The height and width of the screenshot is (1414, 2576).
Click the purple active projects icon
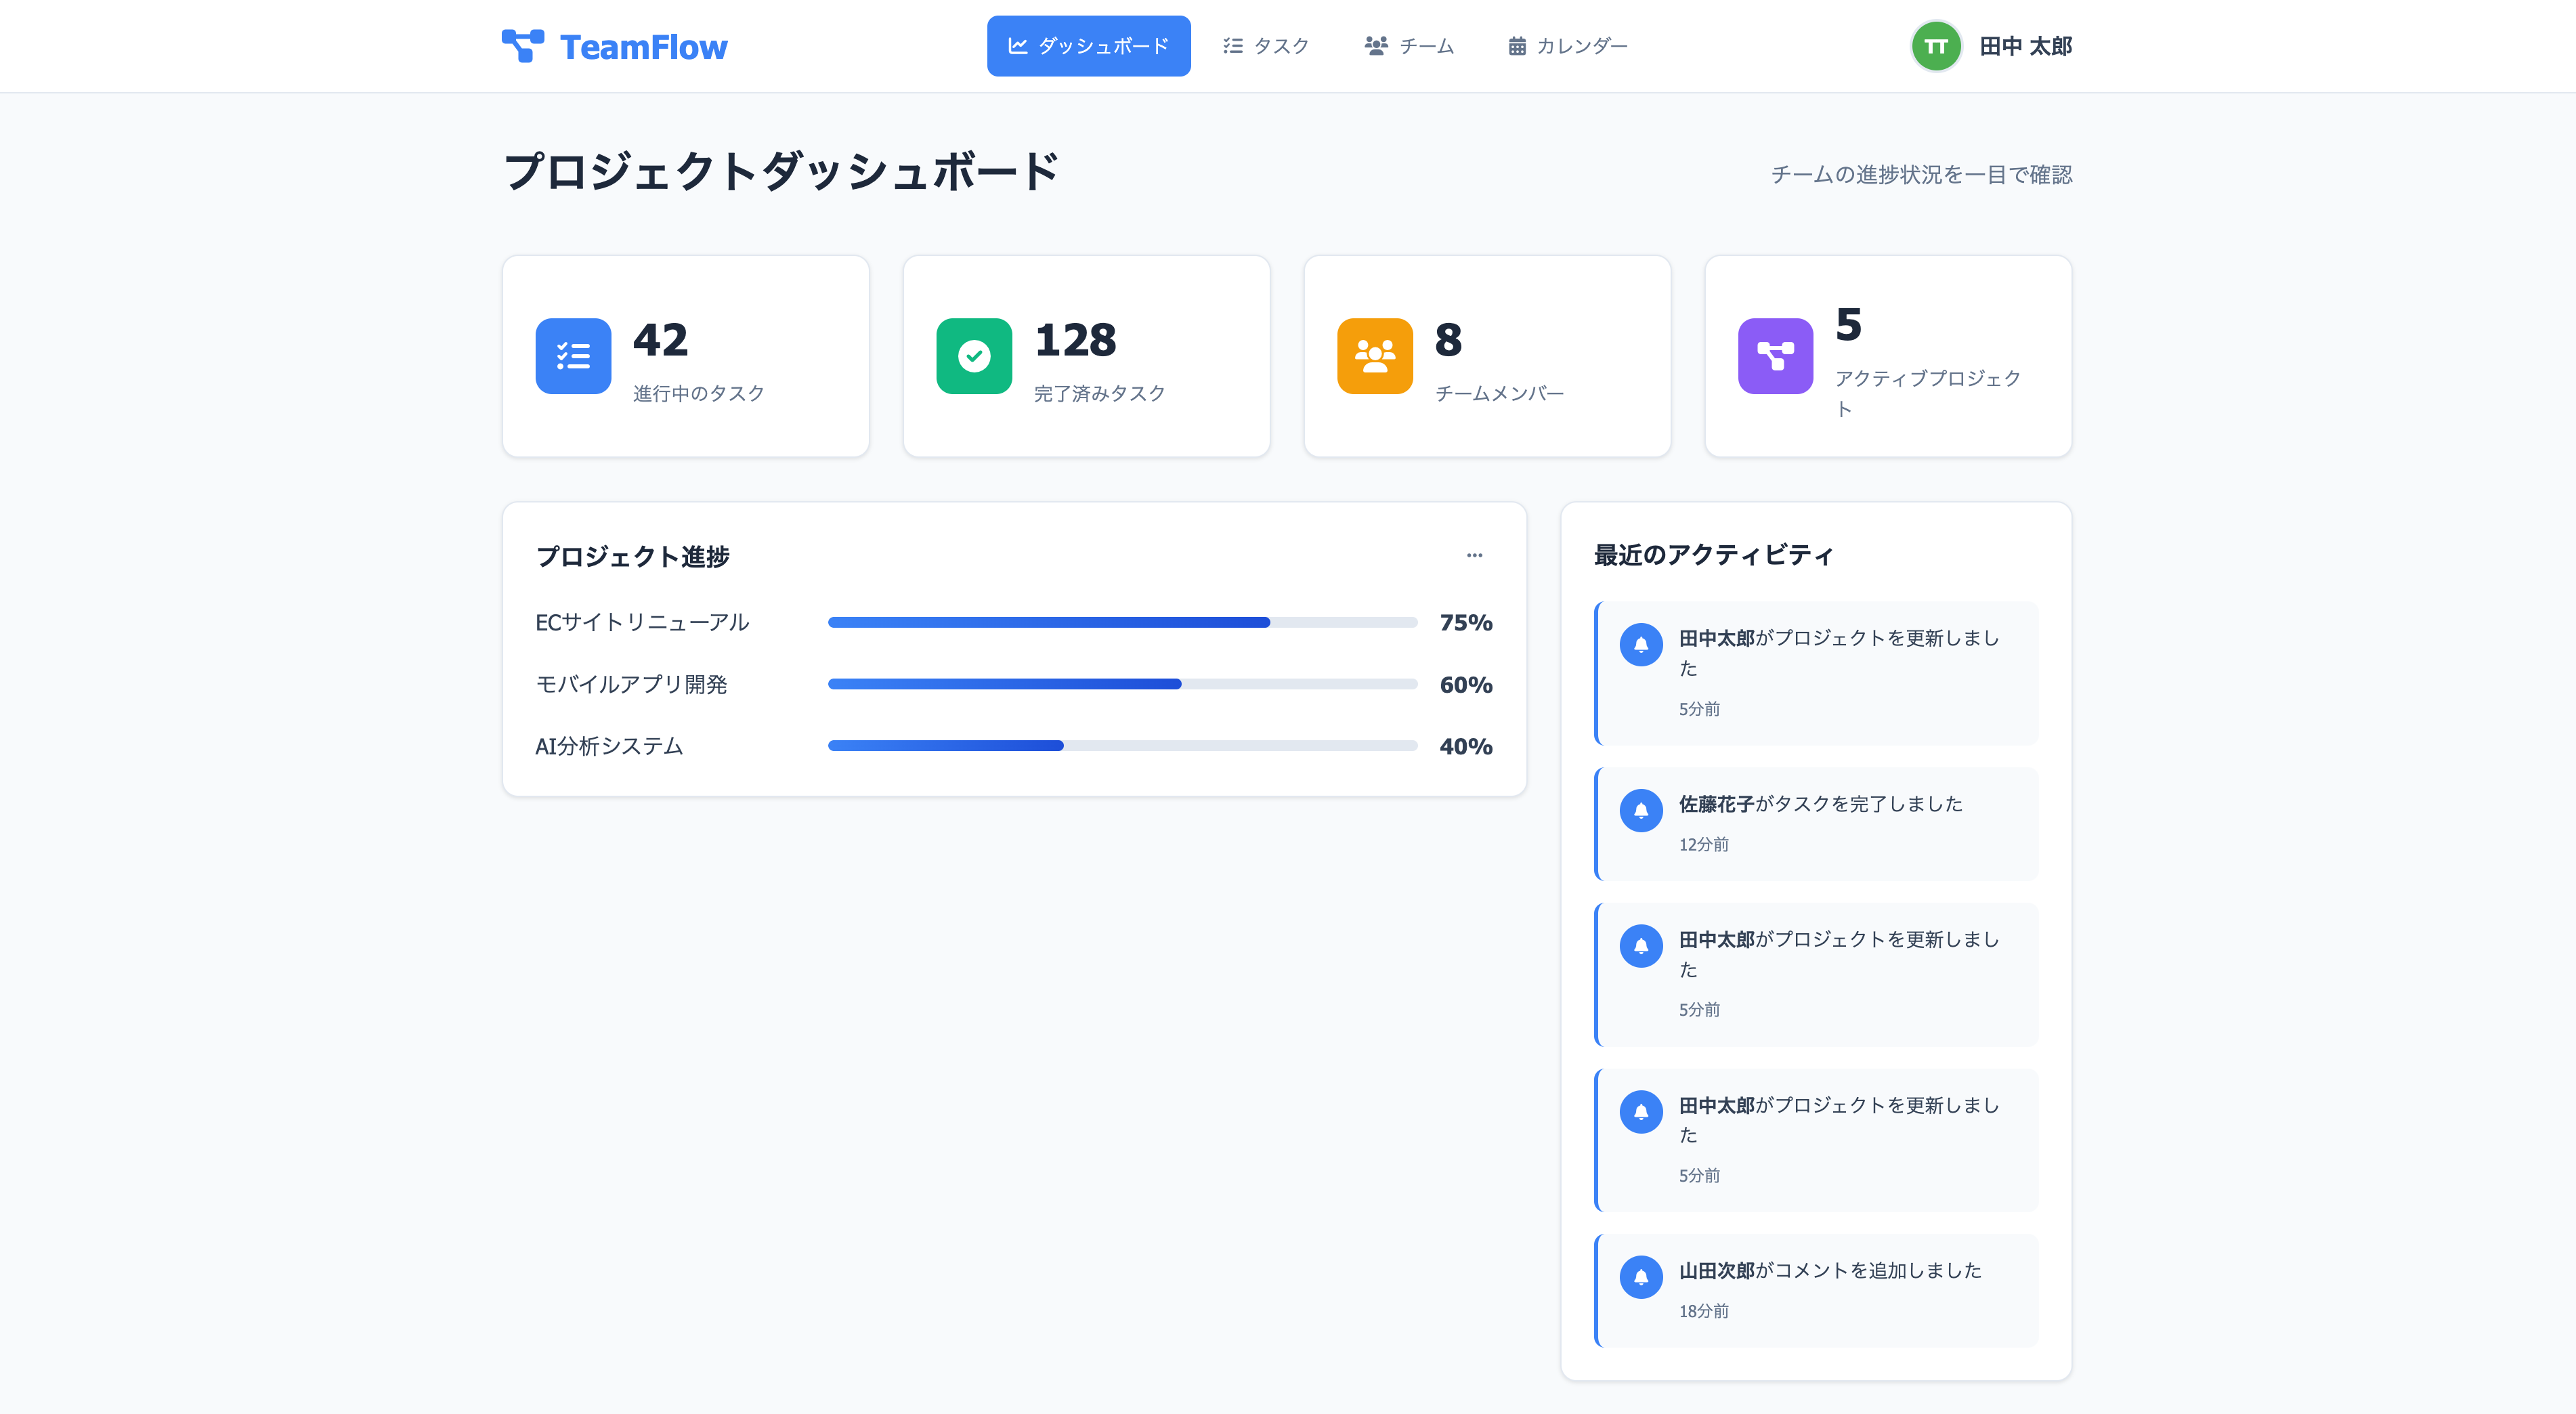point(1775,356)
